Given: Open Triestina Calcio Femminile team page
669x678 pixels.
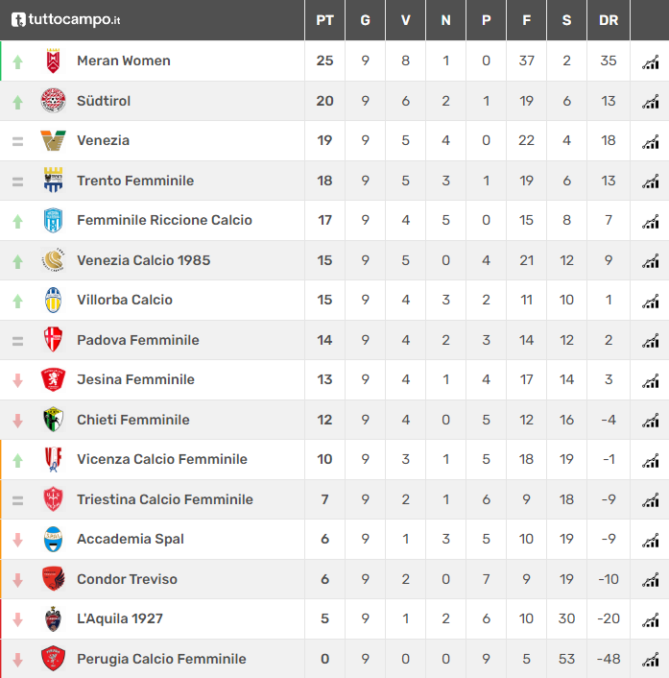Looking at the screenshot, I should pyautogui.click(x=165, y=499).
